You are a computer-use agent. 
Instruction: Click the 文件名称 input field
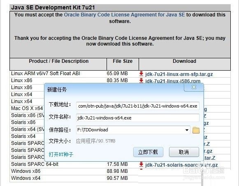(138, 118)
